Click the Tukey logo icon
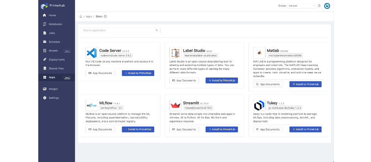 coord(259,105)
